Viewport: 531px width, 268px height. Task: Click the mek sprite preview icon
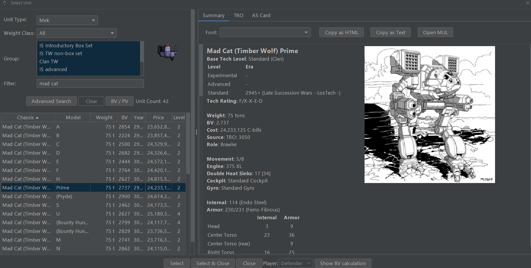coord(167,52)
